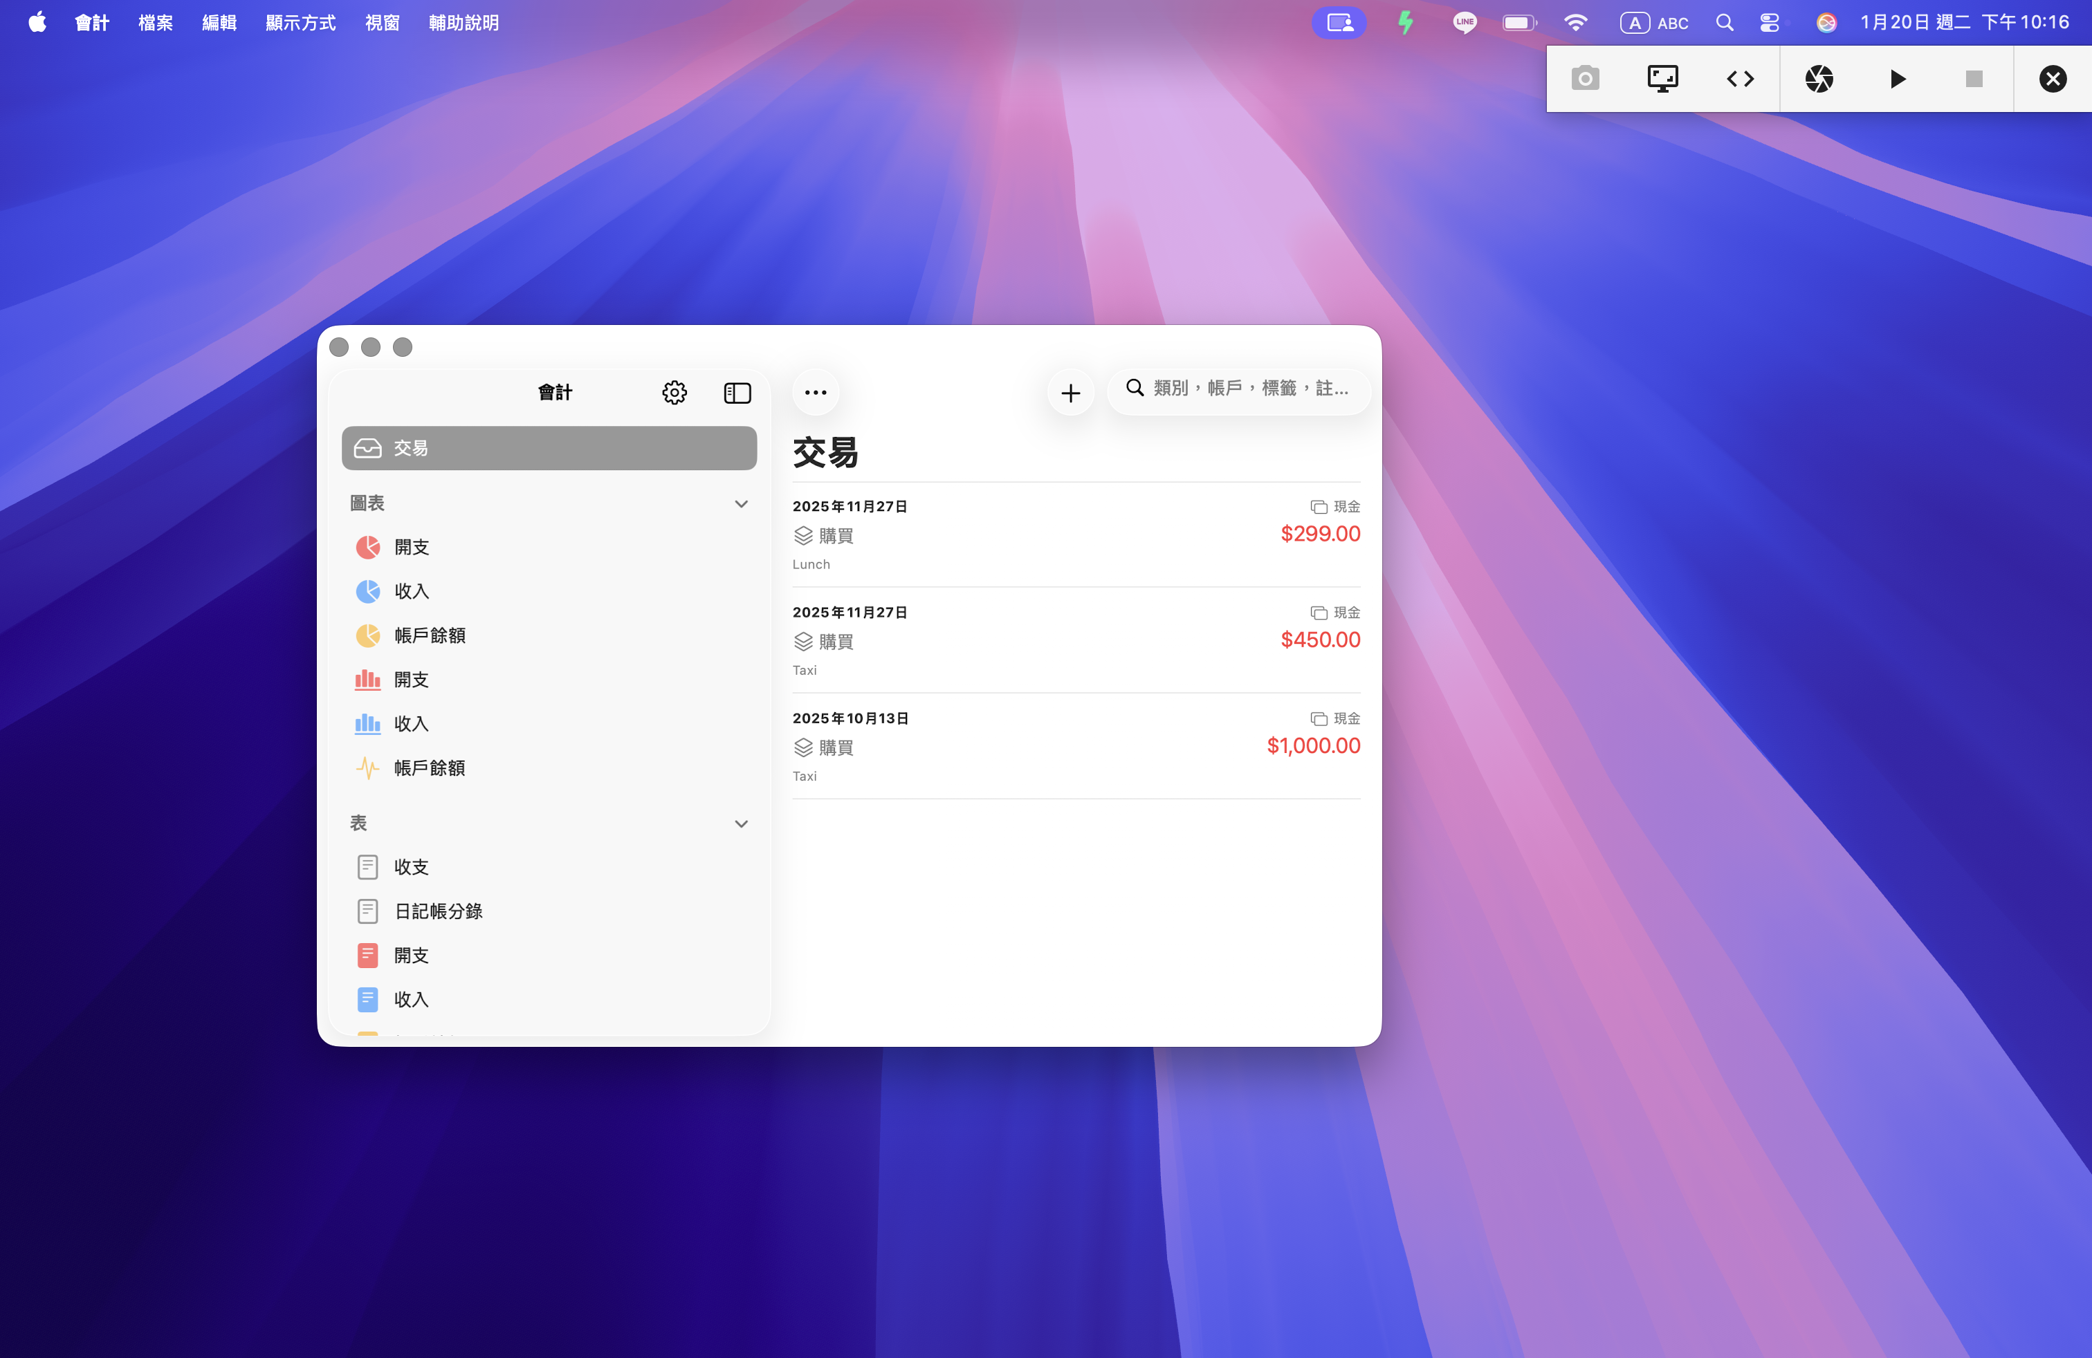The height and width of the screenshot is (1358, 2092).
Task: Open the blue bar chart 收入 report
Action: (x=410, y=724)
